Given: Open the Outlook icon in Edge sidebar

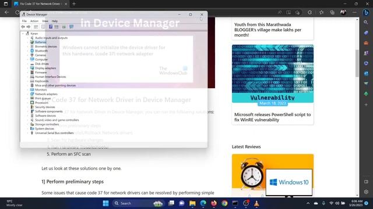Looking at the screenshot, I should click(x=366, y=74).
